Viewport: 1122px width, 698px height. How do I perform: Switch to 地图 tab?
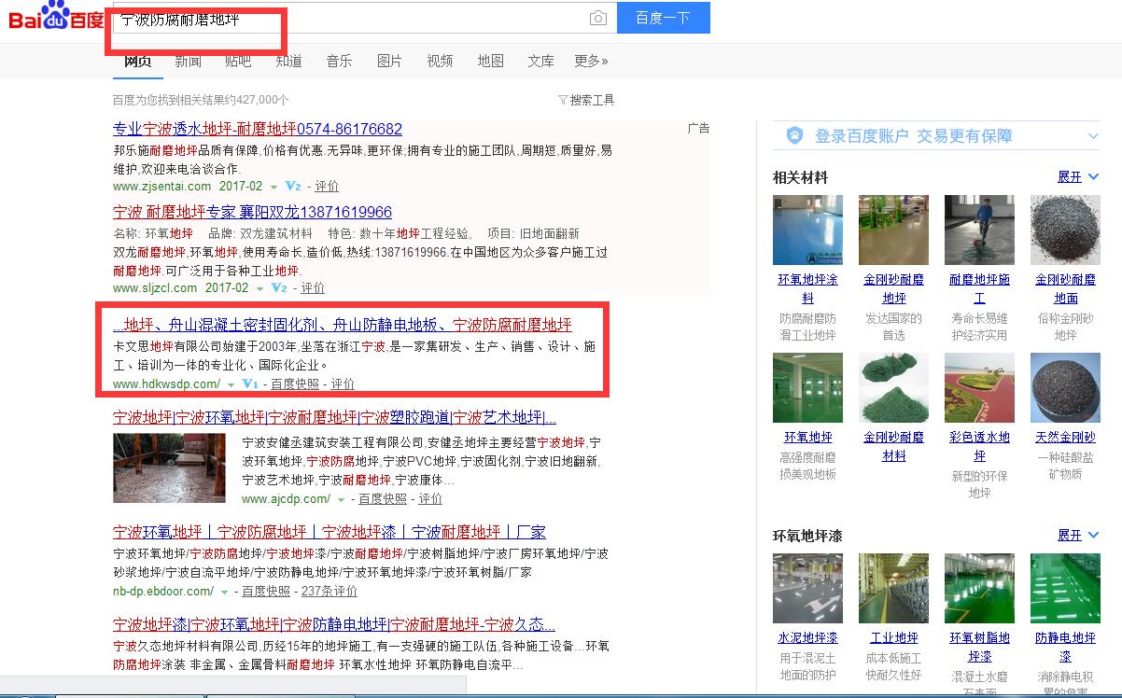click(x=490, y=61)
